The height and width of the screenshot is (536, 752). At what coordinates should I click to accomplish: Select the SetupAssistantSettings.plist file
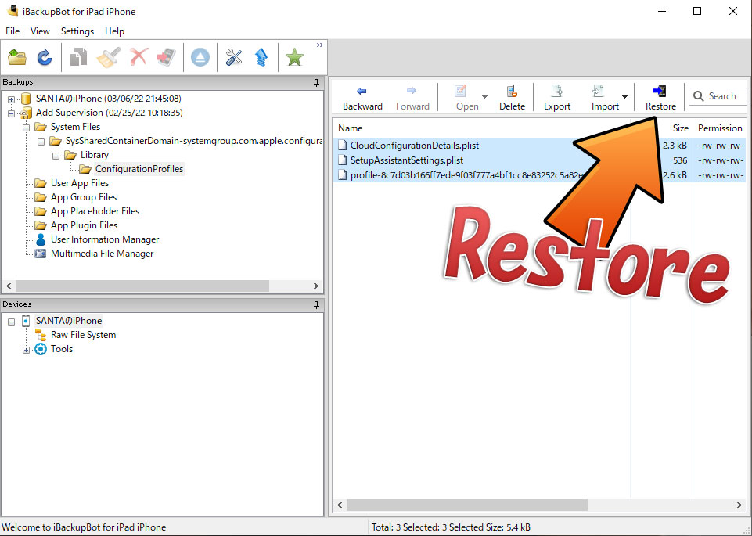407,160
